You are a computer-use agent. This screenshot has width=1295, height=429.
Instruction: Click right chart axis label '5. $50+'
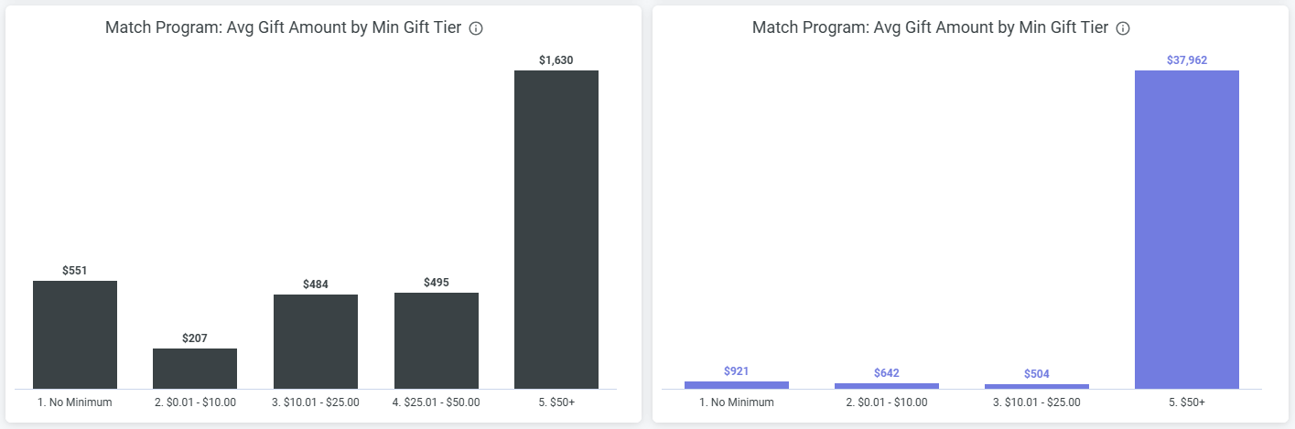tap(1187, 402)
